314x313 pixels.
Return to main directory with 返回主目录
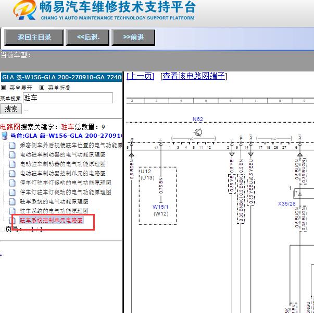click(34, 38)
